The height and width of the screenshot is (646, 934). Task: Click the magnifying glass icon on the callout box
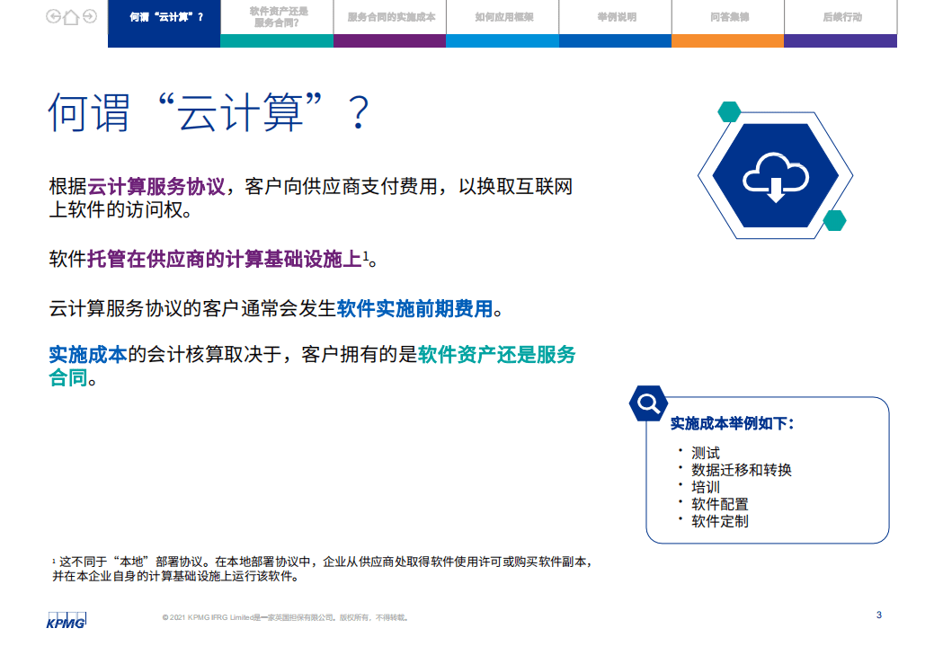click(x=648, y=403)
